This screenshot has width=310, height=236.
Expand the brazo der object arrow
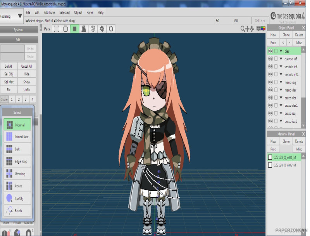tap(281, 98)
